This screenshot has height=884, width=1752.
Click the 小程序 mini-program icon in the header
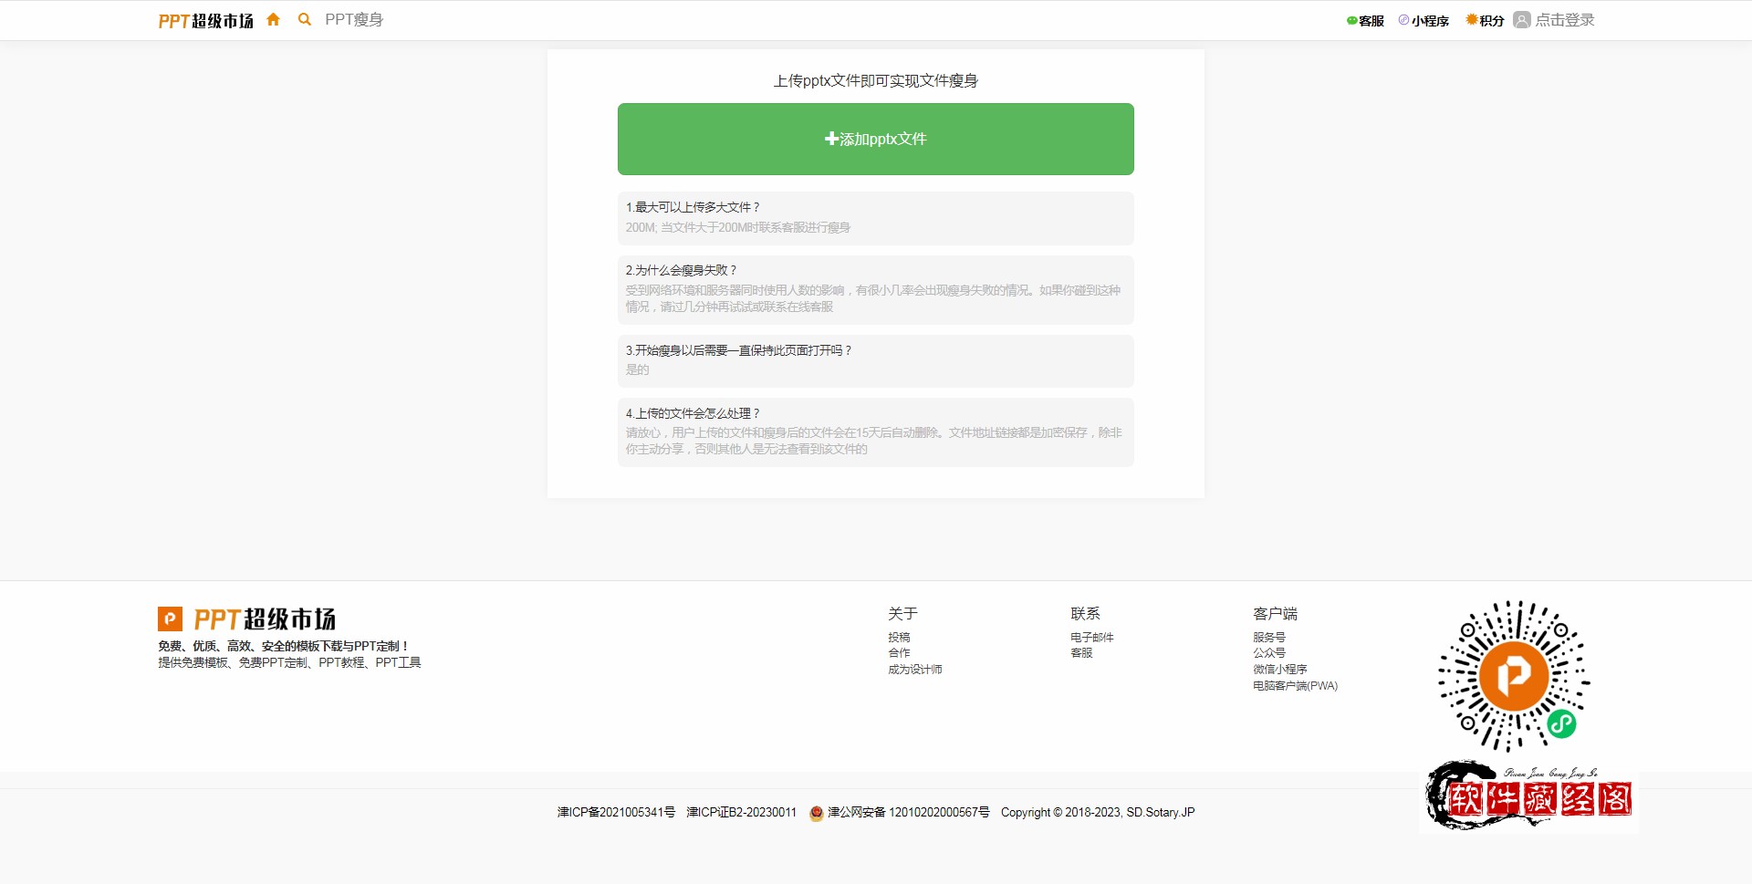click(1402, 19)
